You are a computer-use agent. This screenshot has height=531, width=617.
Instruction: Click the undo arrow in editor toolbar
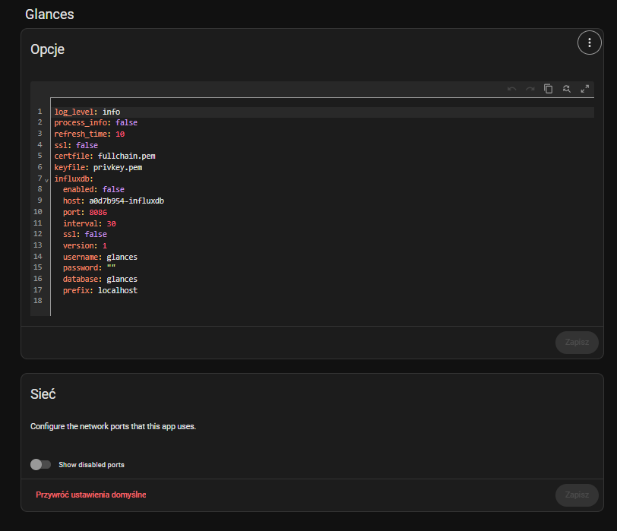(x=512, y=89)
